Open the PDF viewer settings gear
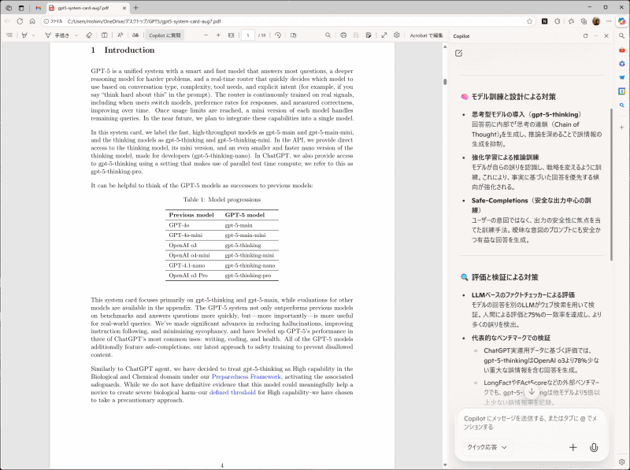Screen dimensions: 630x470 coord(398,35)
